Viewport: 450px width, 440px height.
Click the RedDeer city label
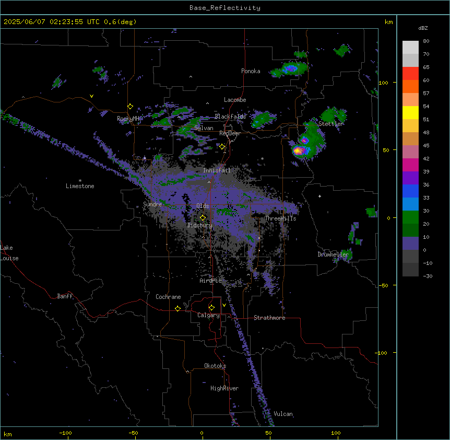(230, 133)
